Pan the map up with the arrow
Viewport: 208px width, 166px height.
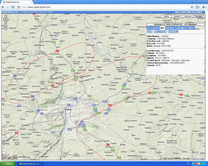[6, 16]
